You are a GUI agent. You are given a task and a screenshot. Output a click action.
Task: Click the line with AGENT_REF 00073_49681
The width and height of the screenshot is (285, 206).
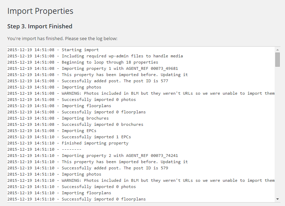[93, 68]
